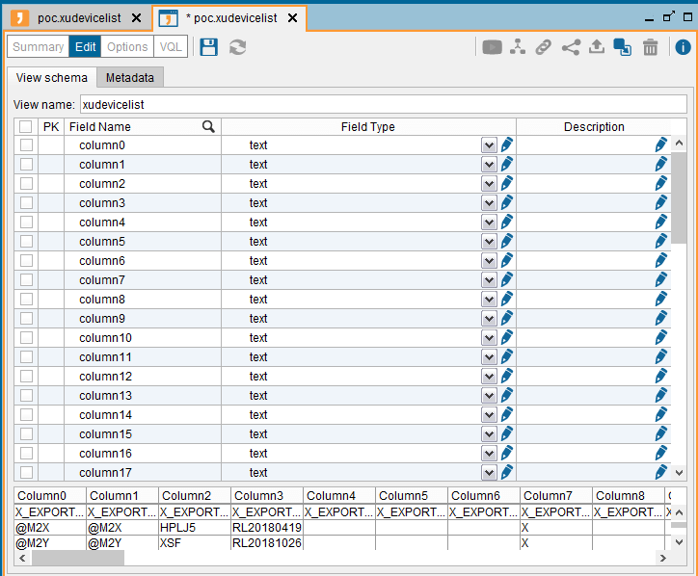Click the schema table scrollbar down arrow
Image resolution: width=698 pixels, height=576 pixels.
tap(679, 472)
